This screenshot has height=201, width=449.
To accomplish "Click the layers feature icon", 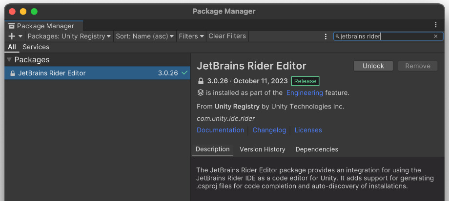I will (x=201, y=93).
